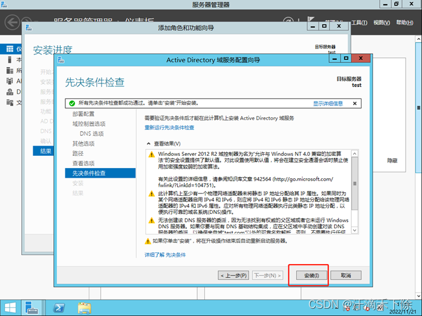This screenshot has width=422, height=316.
Task: Open File Services icon in Server Manager sidebar
Action: click(x=10, y=103)
